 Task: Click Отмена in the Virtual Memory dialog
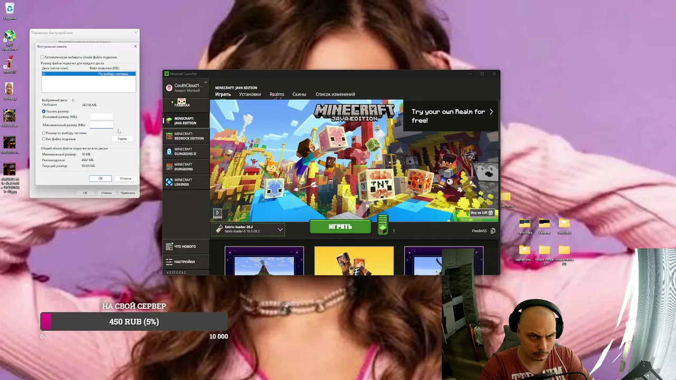coord(126,178)
